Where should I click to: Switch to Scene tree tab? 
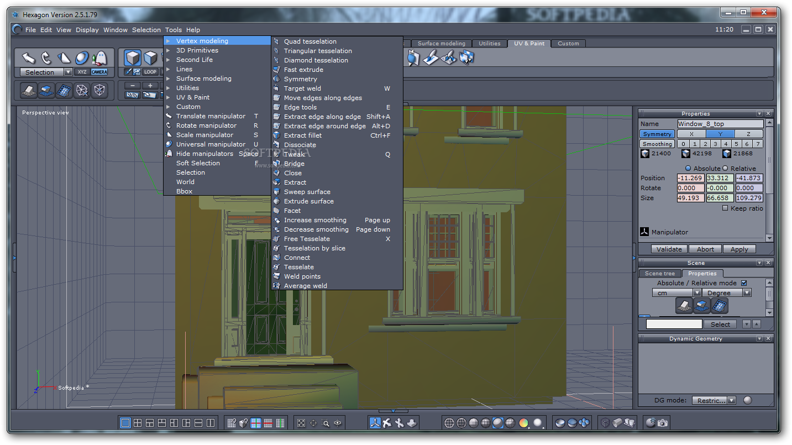(660, 273)
